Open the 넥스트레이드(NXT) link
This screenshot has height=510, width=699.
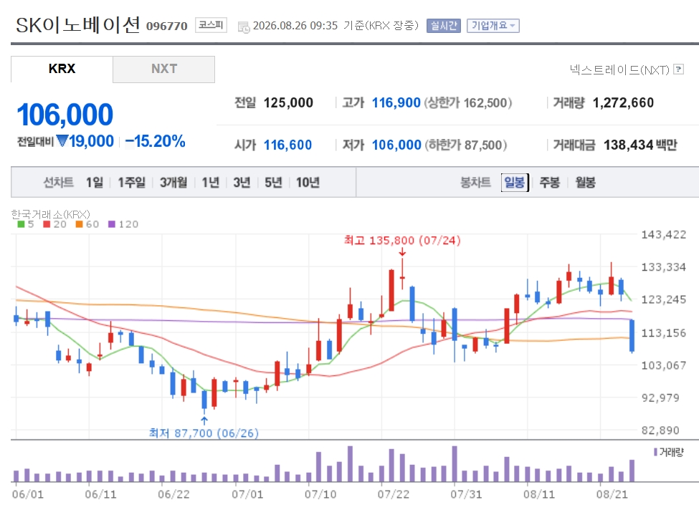(x=619, y=69)
